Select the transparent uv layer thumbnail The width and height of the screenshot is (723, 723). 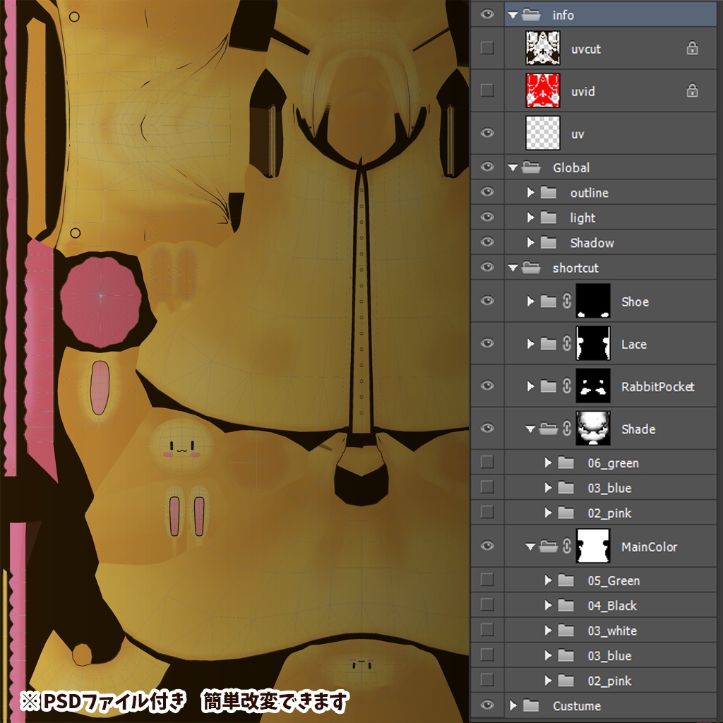[x=543, y=133]
